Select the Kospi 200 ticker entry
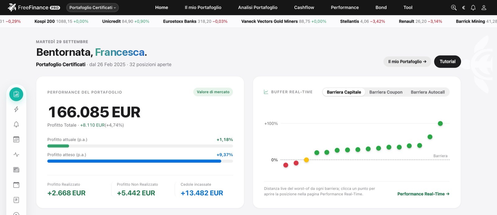 tap(62, 21)
